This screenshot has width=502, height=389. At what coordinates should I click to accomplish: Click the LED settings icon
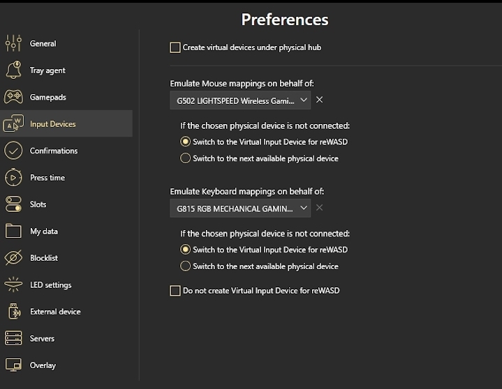pos(13,284)
